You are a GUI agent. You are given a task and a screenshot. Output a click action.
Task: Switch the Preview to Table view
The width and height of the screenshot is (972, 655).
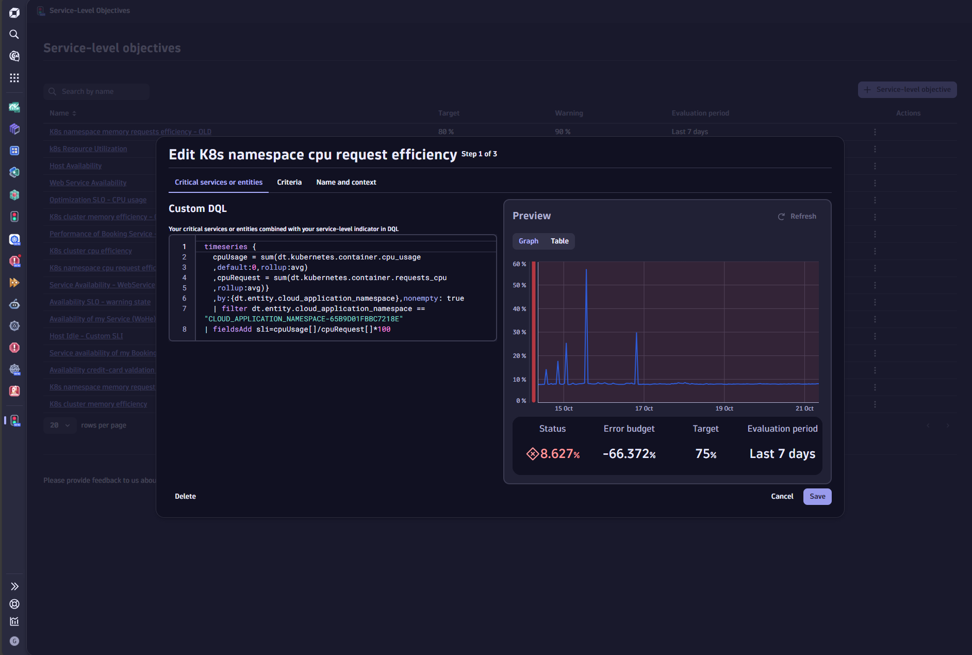click(559, 241)
